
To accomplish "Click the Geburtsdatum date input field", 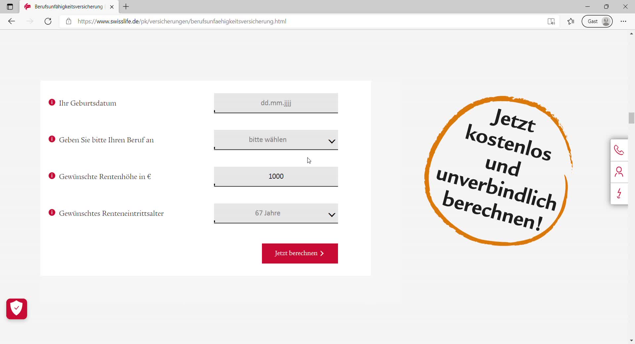I will tap(276, 103).
